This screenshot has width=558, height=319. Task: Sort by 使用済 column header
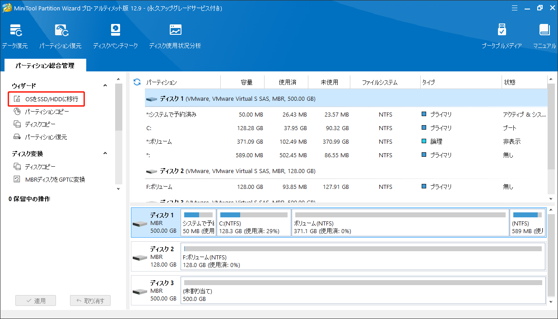coord(287,82)
